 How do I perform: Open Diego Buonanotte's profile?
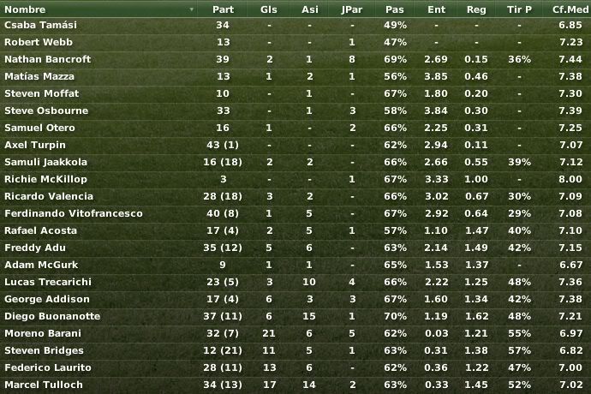click(52, 316)
